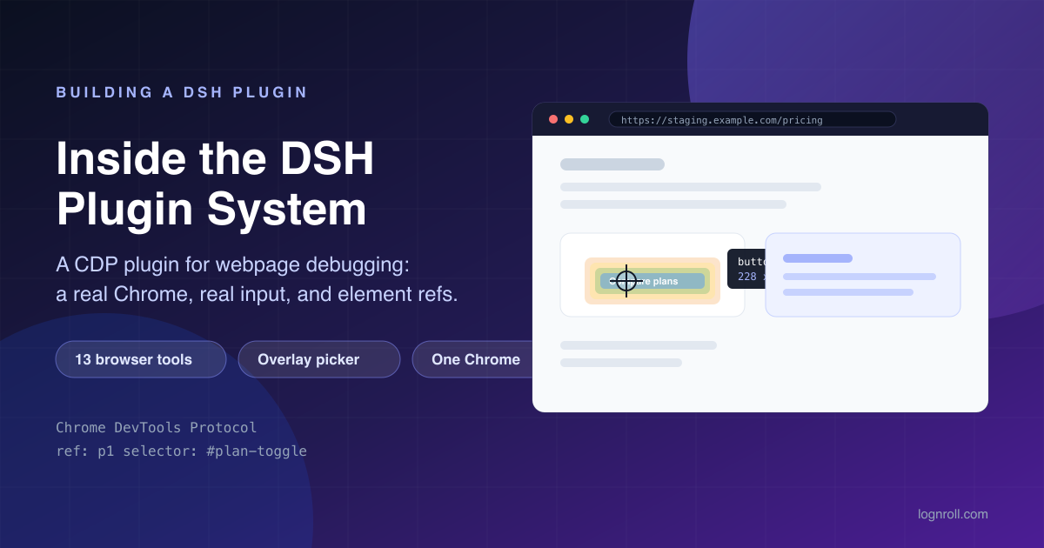Click the "One Chrome" pill
Screen dimensions: 1044x548
point(472,359)
